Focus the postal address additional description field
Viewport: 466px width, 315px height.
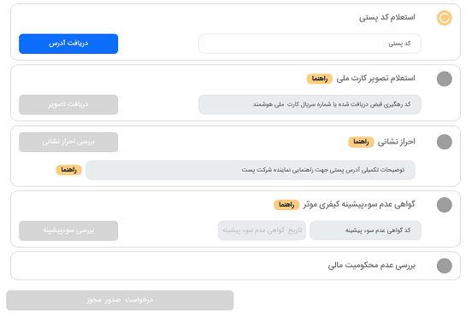coord(251,170)
